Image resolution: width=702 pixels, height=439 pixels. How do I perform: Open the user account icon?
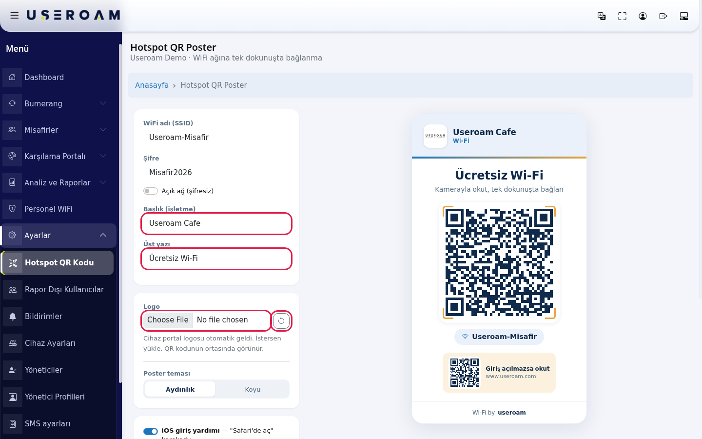tap(643, 16)
